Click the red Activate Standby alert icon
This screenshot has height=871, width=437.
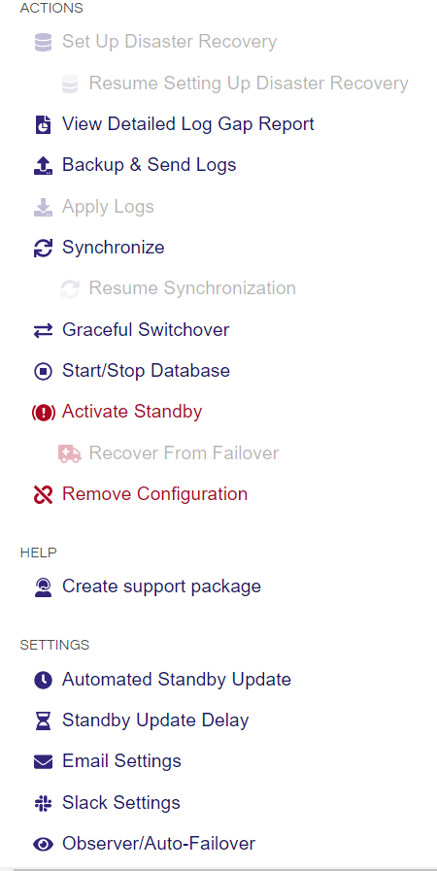click(44, 412)
